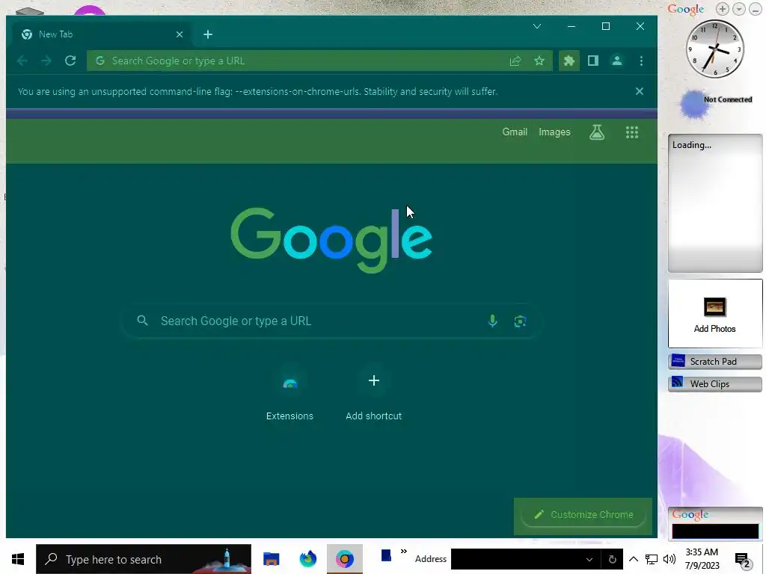Click the blue desktop toolbar icon
766x574 pixels.
386,555
